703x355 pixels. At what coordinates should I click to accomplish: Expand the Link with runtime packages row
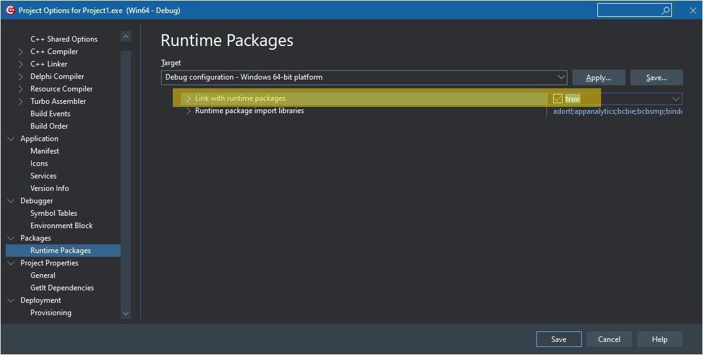[x=188, y=98]
